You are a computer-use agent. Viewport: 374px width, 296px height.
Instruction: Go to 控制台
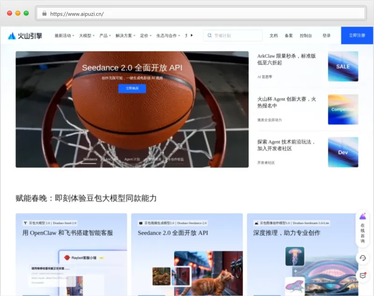tap(306, 35)
